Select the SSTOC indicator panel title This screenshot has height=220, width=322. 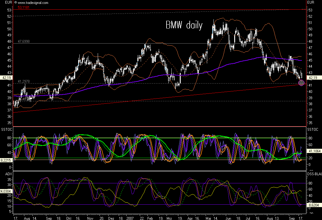coord(6,129)
